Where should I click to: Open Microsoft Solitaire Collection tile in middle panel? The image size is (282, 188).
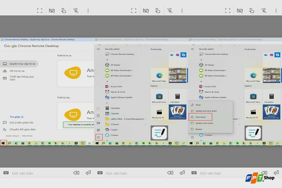(178, 112)
